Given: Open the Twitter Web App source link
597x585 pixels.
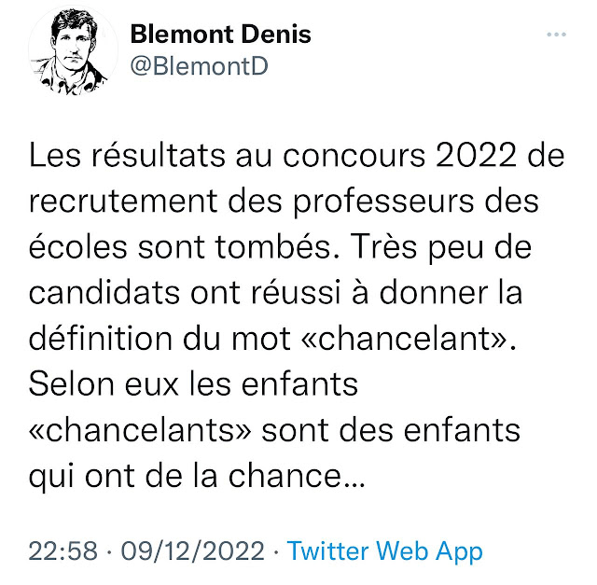Looking at the screenshot, I should 385,550.
